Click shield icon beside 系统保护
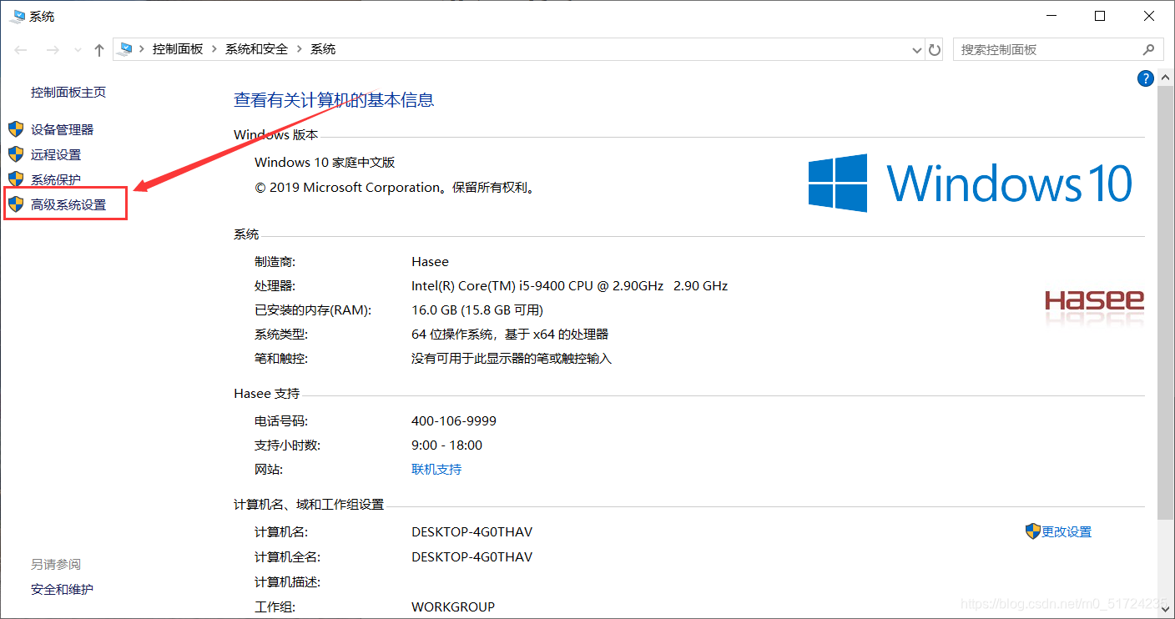The height and width of the screenshot is (619, 1175). (16, 179)
